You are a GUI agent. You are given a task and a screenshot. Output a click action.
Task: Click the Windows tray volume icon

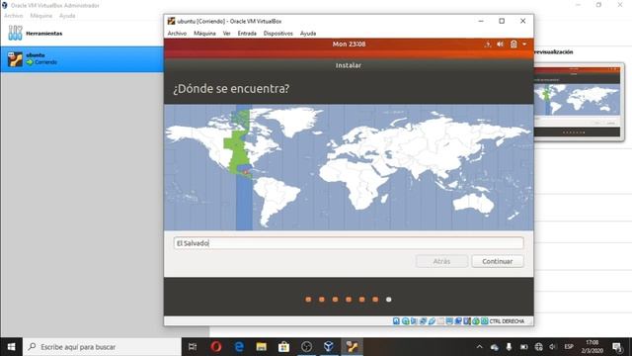click(x=553, y=347)
